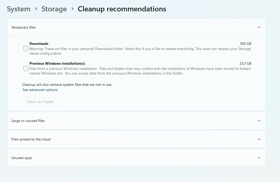Viewport: 280px width, 182px height.
Task: Click the bold Downloads label
Action: point(39,44)
